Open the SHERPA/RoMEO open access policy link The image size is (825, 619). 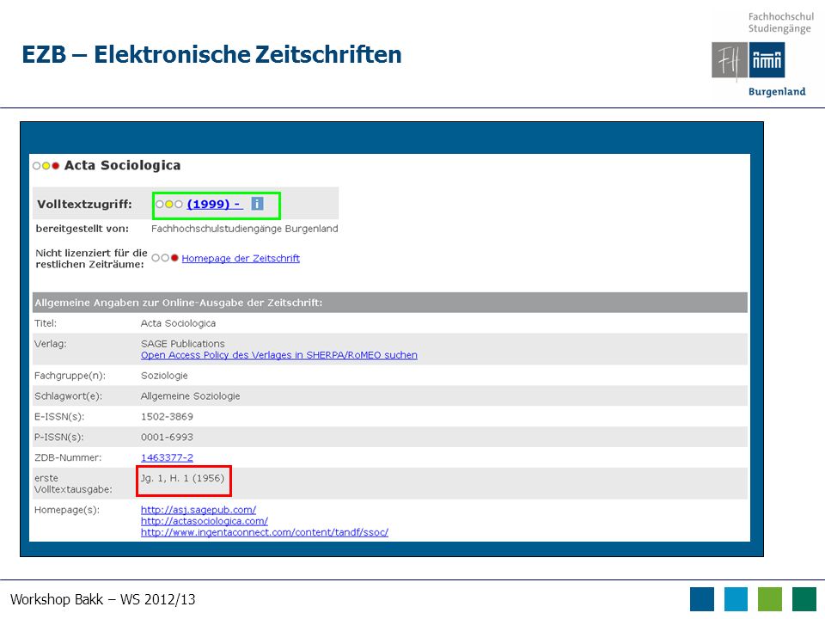pyautogui.click(x=278, y=355)
